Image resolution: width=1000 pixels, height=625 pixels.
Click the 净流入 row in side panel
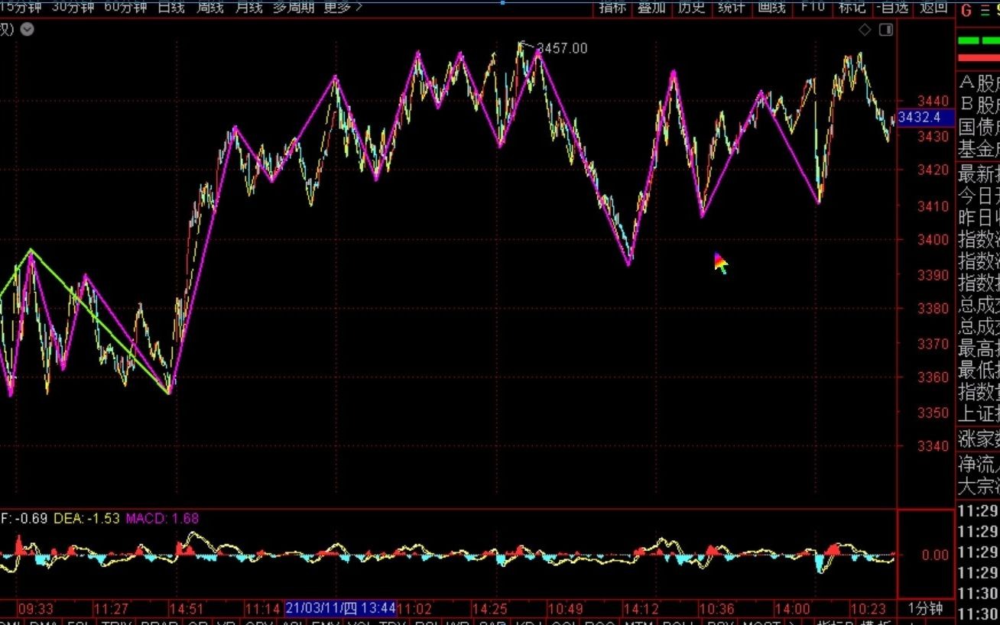coord(979,463)
